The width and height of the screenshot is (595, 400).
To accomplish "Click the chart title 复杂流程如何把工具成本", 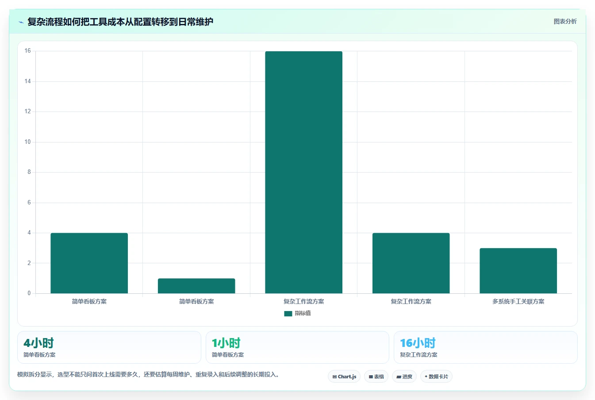I will pos(120,22).
